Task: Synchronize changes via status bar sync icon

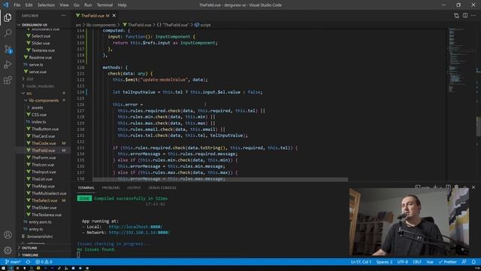Action: pos(28,262)
